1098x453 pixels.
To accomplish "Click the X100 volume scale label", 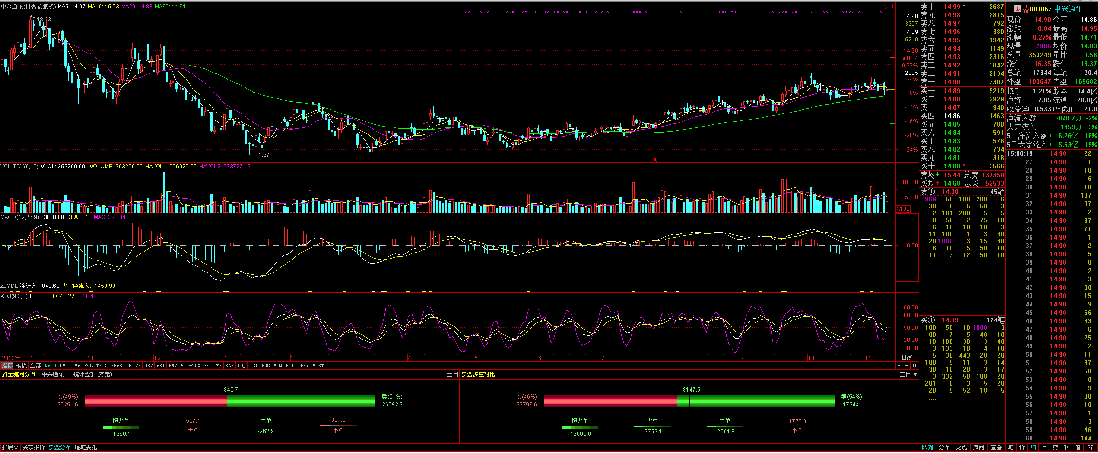I will pyautogui.click(x=903, y=209).
